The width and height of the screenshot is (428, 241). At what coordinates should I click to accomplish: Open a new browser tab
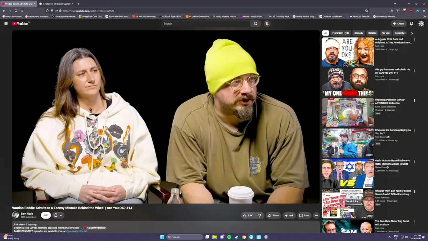78,4
